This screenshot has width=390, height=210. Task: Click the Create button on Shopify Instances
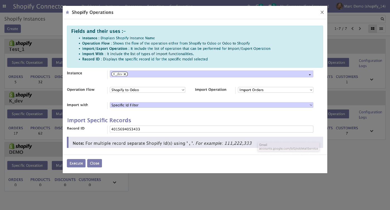(13, 29)
